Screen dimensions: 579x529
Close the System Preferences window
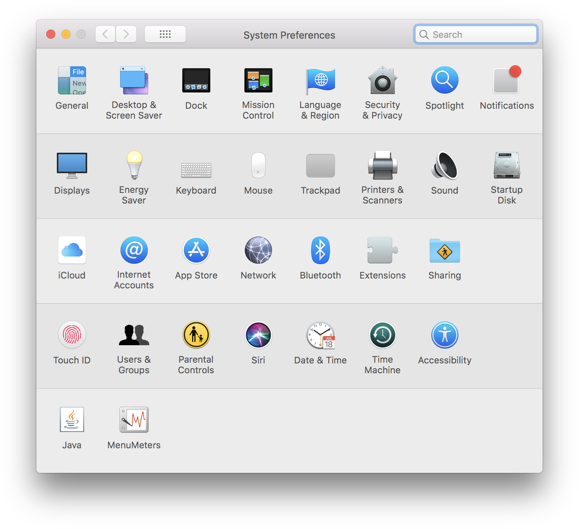tap(51, 34)
